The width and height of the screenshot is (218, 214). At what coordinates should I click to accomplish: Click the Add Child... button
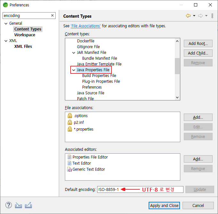click(x=198, y=53)
